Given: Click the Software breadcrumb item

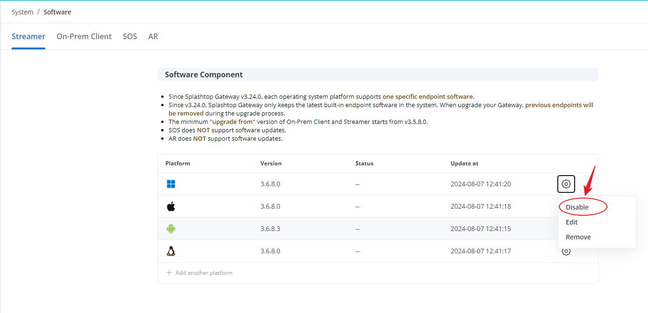Looking at the screenshot, I should pos(57,12).
